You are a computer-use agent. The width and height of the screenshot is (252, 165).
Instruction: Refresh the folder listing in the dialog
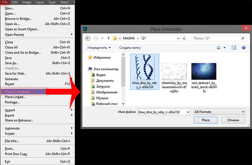pyautogui.click(x=184, y=38)
